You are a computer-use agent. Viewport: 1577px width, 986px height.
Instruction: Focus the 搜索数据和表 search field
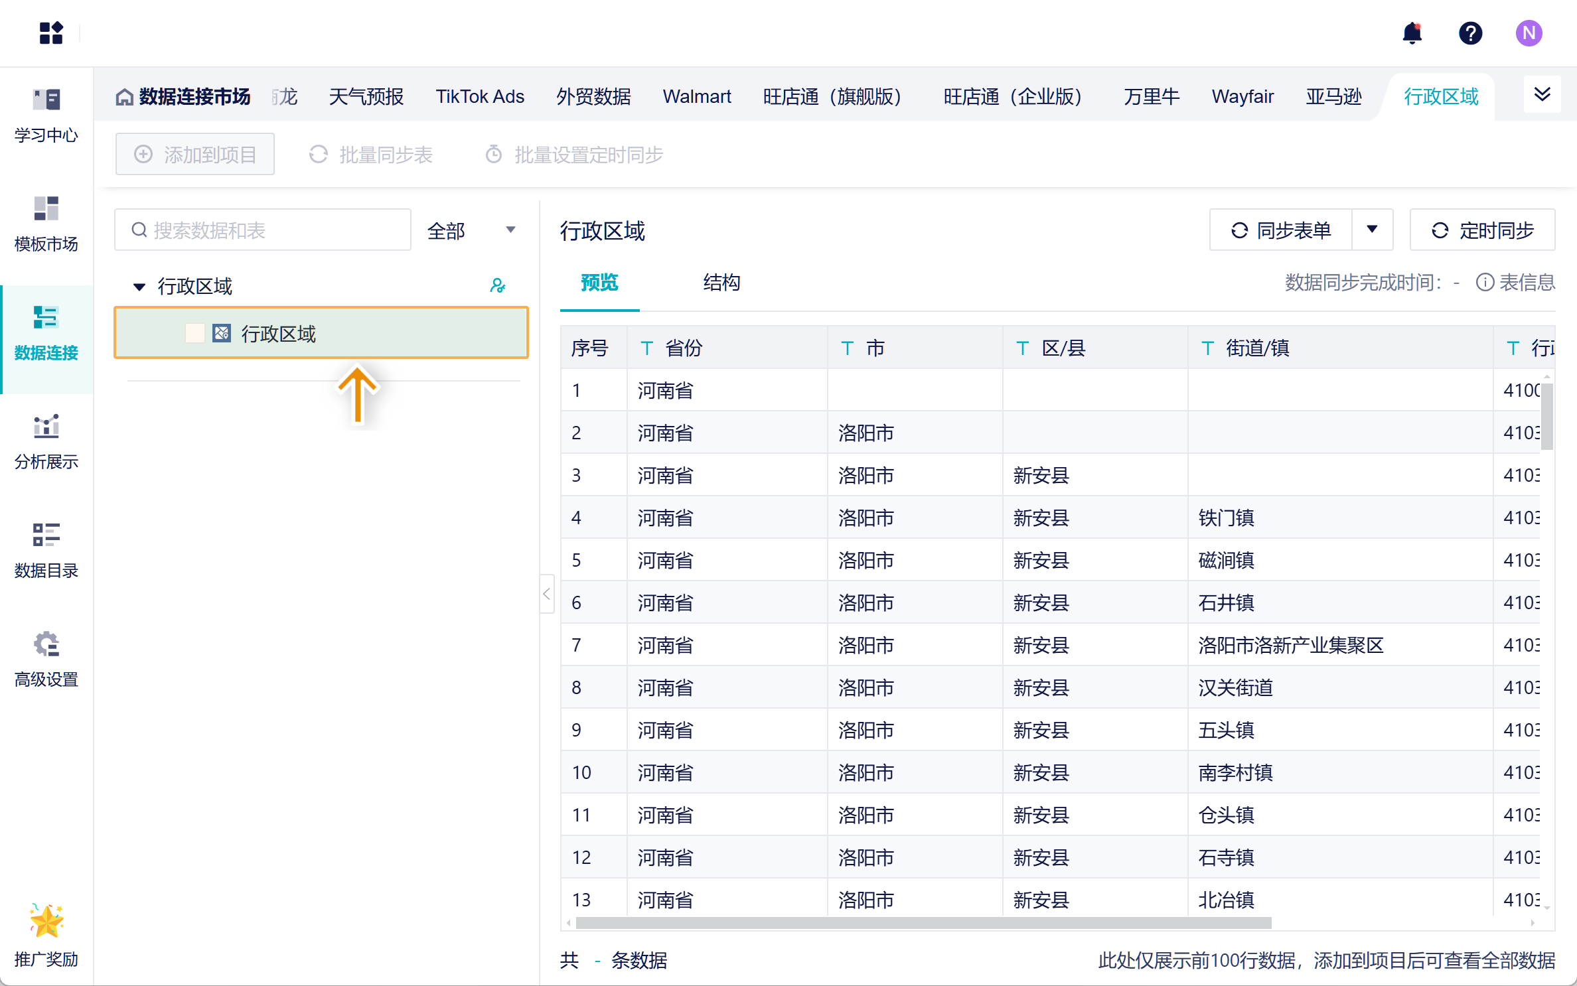point(272,230)
